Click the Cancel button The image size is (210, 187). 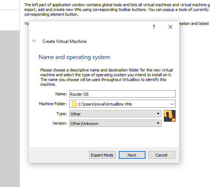tap(162, 155)
